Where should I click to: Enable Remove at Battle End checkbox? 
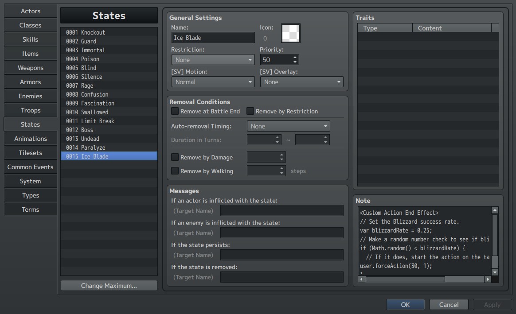[175, 111]
